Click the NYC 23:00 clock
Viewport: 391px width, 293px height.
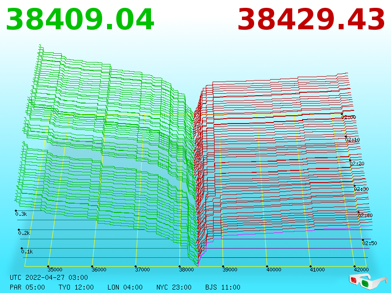tap(174, 287)
